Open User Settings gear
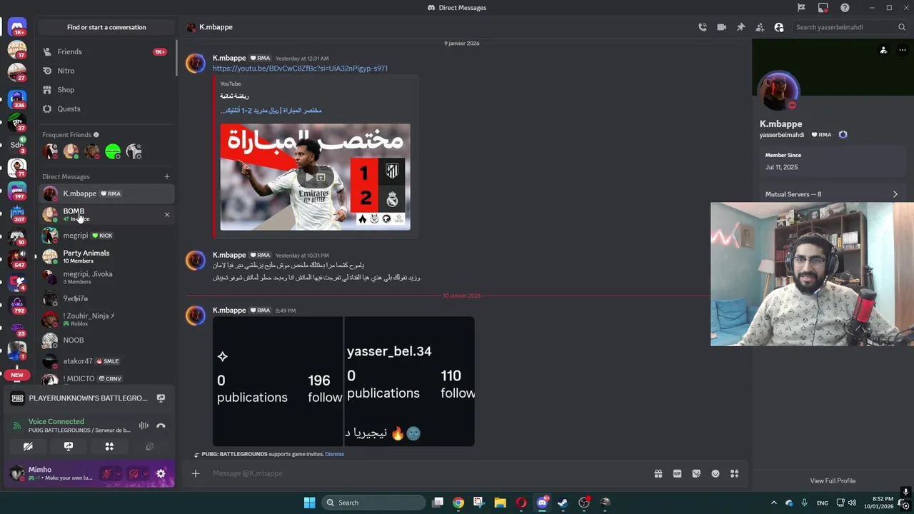The image size is (914, 514). 161,473
